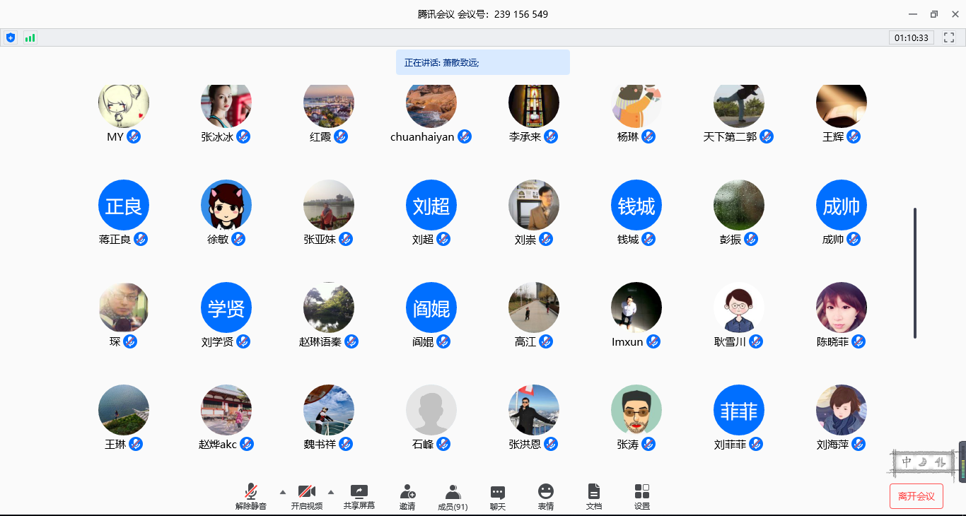Screen dimensions: 966x516
Task: Click the 中 input method indicator
Action: click(907, 462)
